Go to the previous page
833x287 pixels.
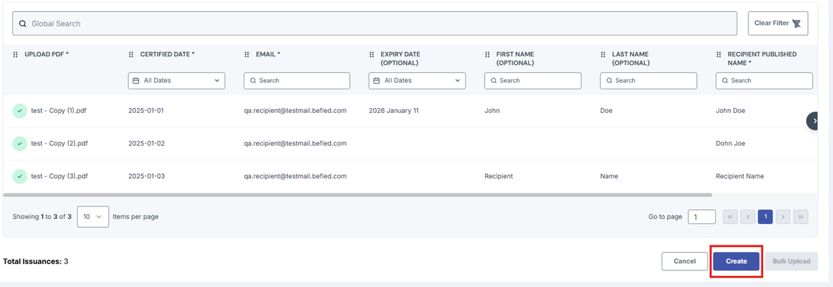coord(748,217)
